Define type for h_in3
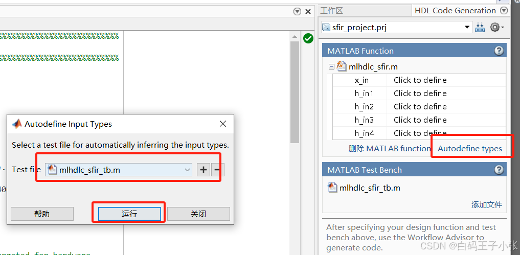Screen dimensions: 520x255 (446, 120)
